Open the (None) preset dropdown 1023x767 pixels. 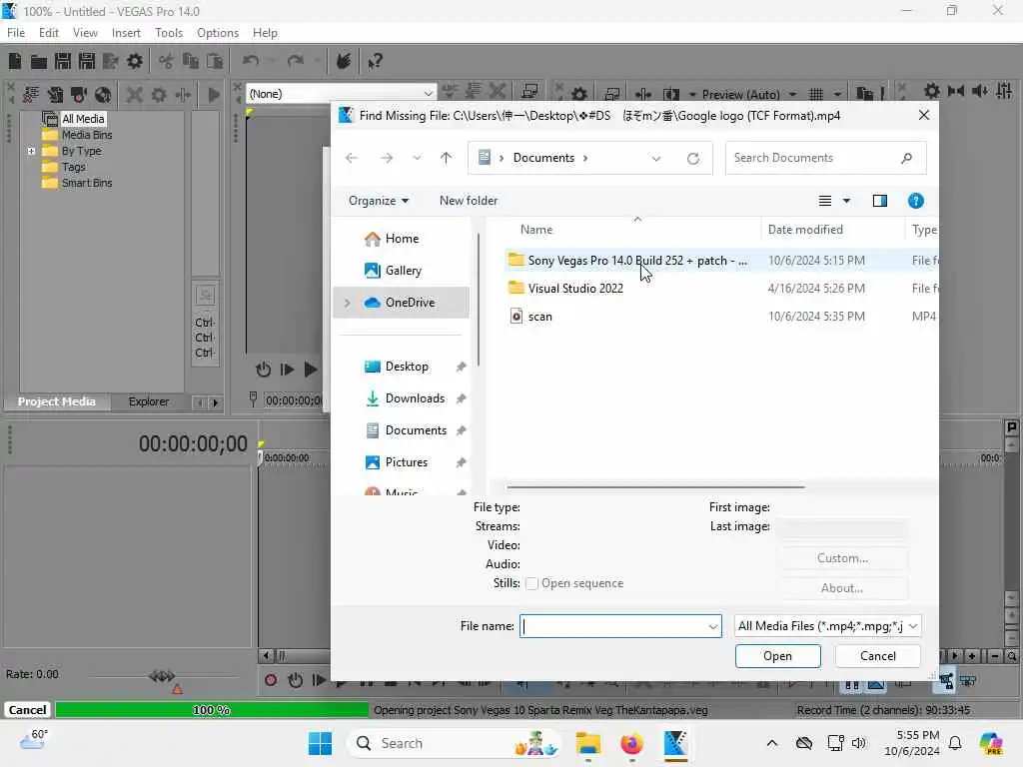pos(428,94)
